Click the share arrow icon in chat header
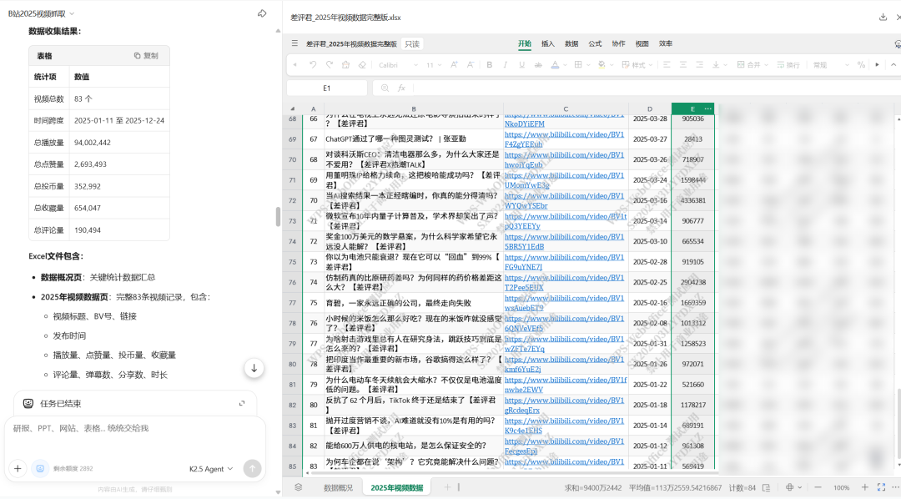This screenshot has width=901, height=499. [x=262, y=13]
